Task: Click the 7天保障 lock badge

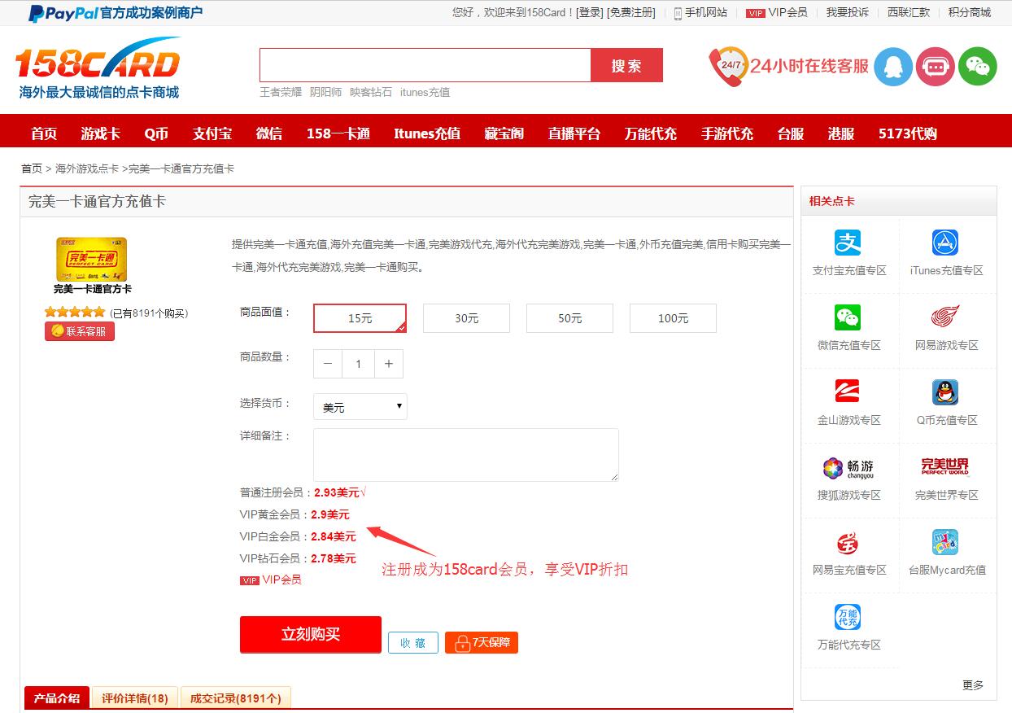Action: (x=482, y=643)
